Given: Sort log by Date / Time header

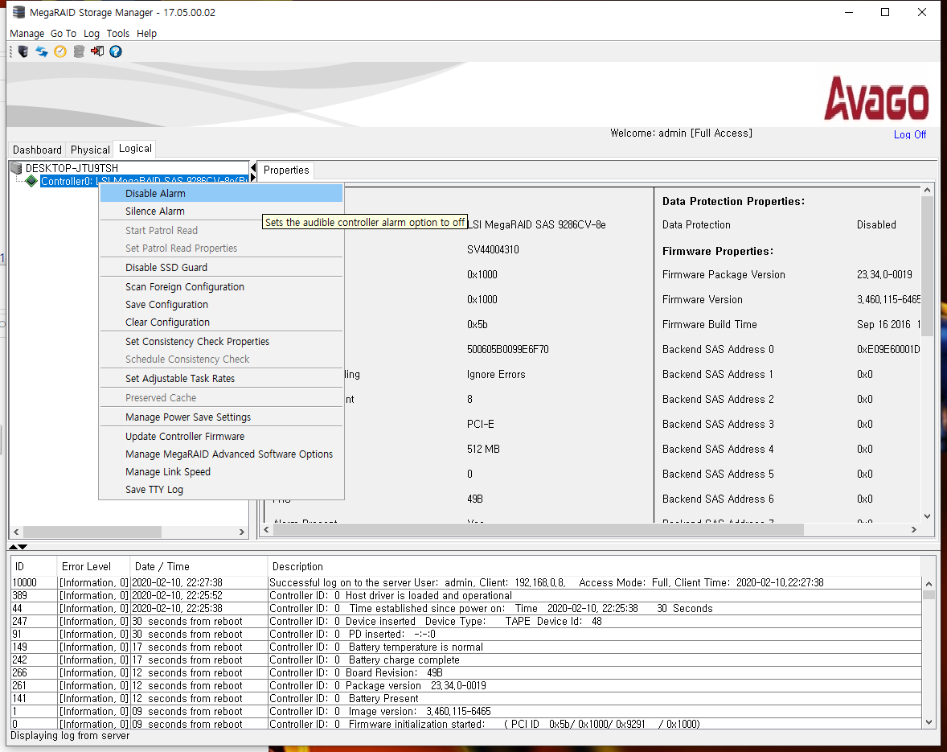Looking at the screenshot, I should 199,566.
